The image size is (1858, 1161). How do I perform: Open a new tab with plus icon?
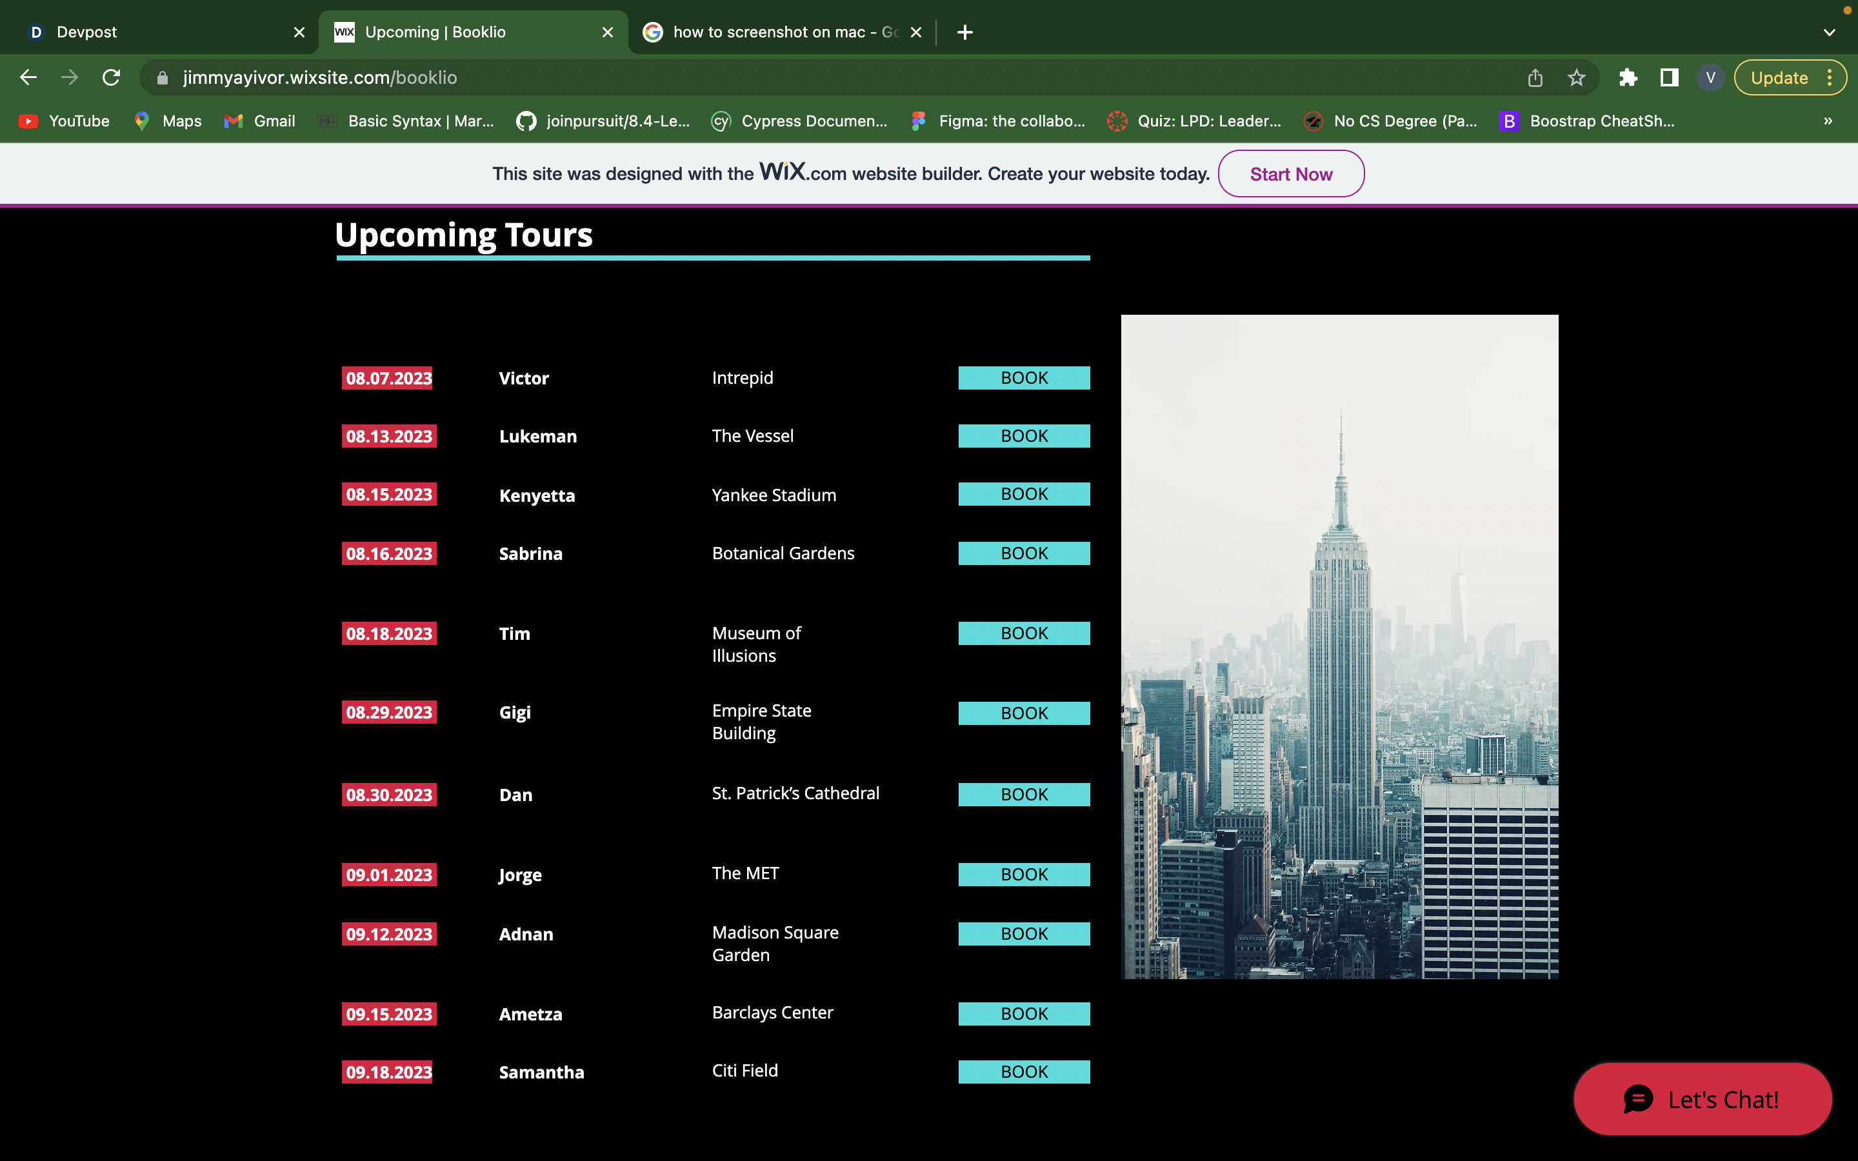pyautogui.click(x=965, y=32)
